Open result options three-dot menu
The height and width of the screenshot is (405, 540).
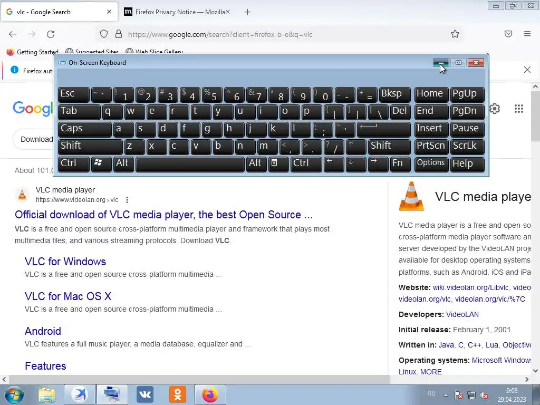tap(127, 200)
